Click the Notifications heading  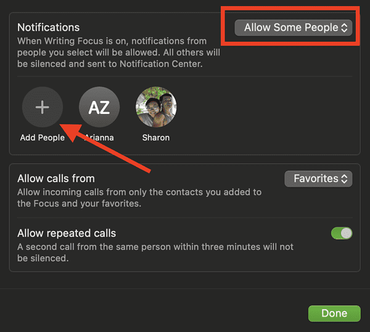tap(48, 27)
